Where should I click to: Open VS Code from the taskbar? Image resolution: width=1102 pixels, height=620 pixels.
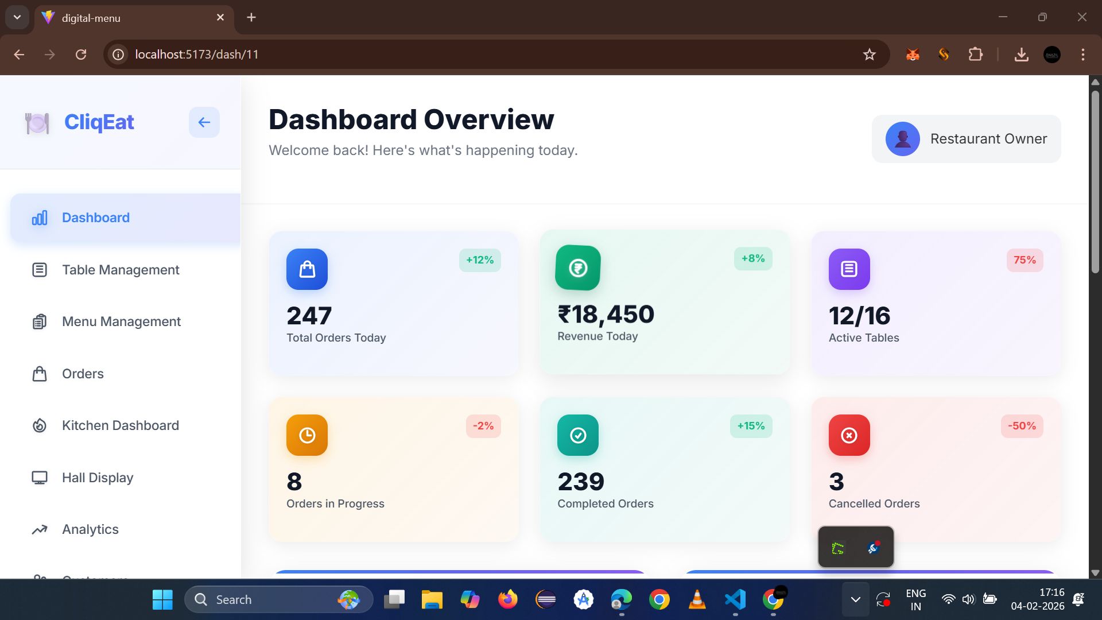(735, 600)
